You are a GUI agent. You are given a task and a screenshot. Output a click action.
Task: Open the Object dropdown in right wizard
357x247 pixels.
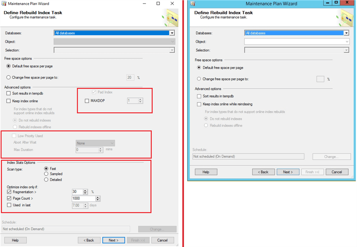pyautogui.click(x=347, y=41)
